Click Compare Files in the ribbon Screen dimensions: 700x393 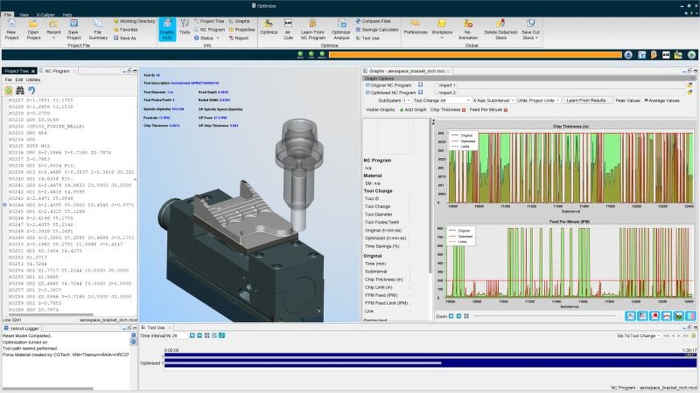tap(372, 21)
